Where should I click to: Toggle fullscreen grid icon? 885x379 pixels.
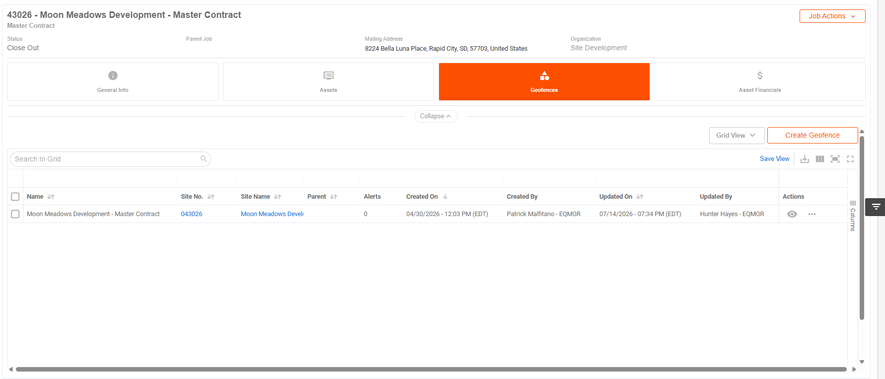point(850,159)
